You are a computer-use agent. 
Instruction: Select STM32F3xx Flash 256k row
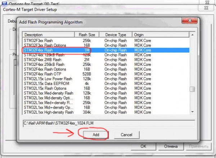(x=106, y=41)
